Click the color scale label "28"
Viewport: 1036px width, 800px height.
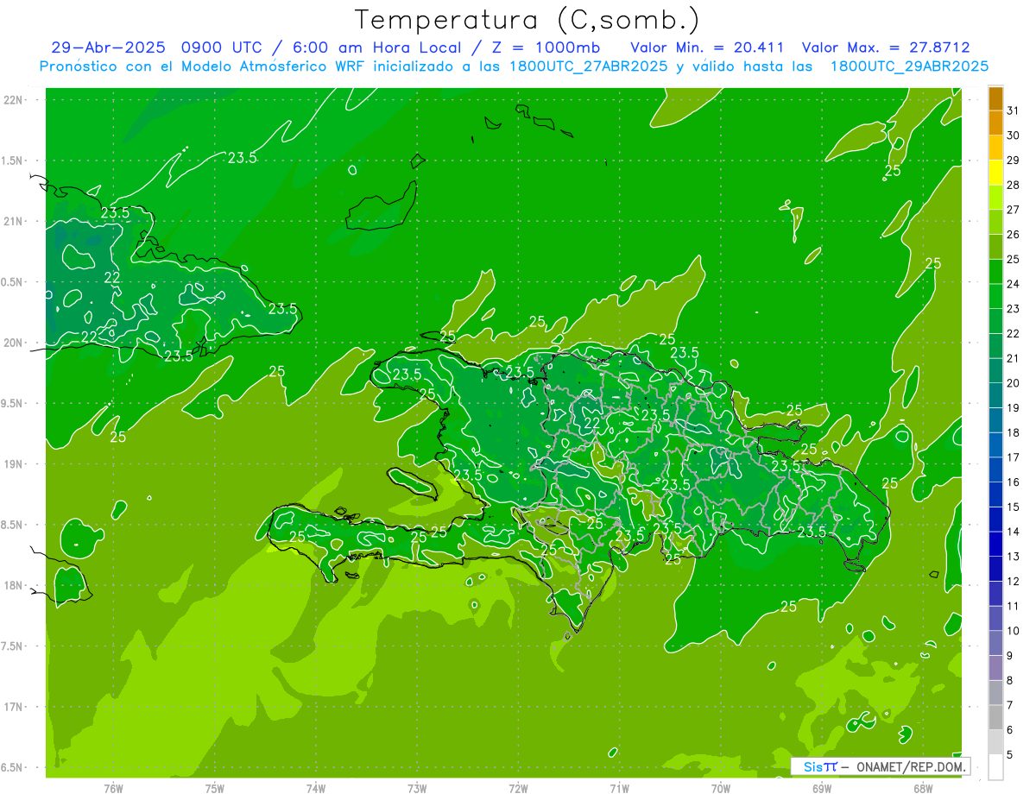1014,185
